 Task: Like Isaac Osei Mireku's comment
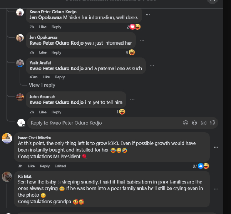point(31,166)
